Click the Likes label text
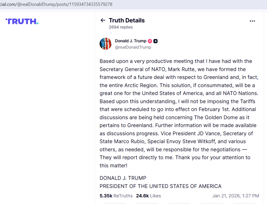The width and height of the screenshot is (267, 204). tap(155, 196)
